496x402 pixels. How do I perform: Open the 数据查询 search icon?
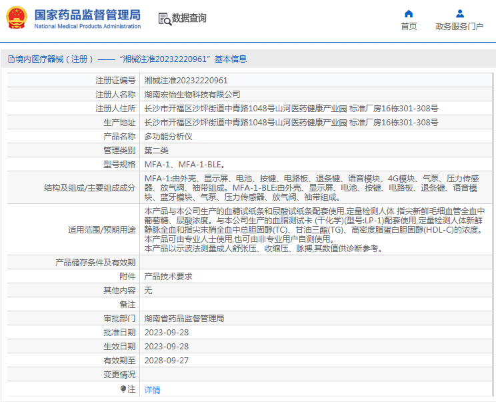pos(165,19)
